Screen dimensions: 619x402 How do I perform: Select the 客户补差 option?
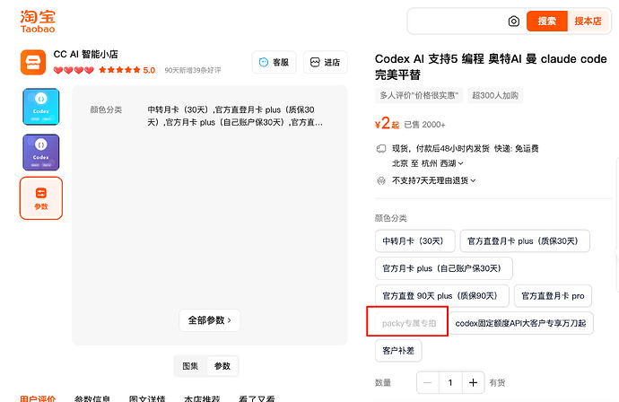398,351
